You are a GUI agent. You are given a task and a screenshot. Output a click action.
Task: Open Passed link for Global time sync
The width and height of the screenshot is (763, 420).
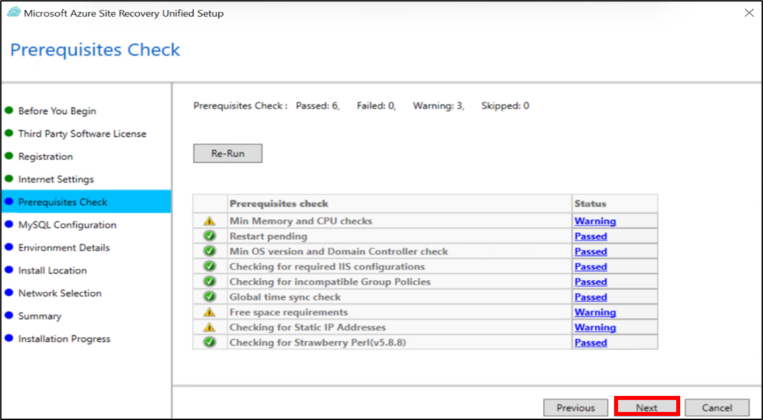point(591,297)
